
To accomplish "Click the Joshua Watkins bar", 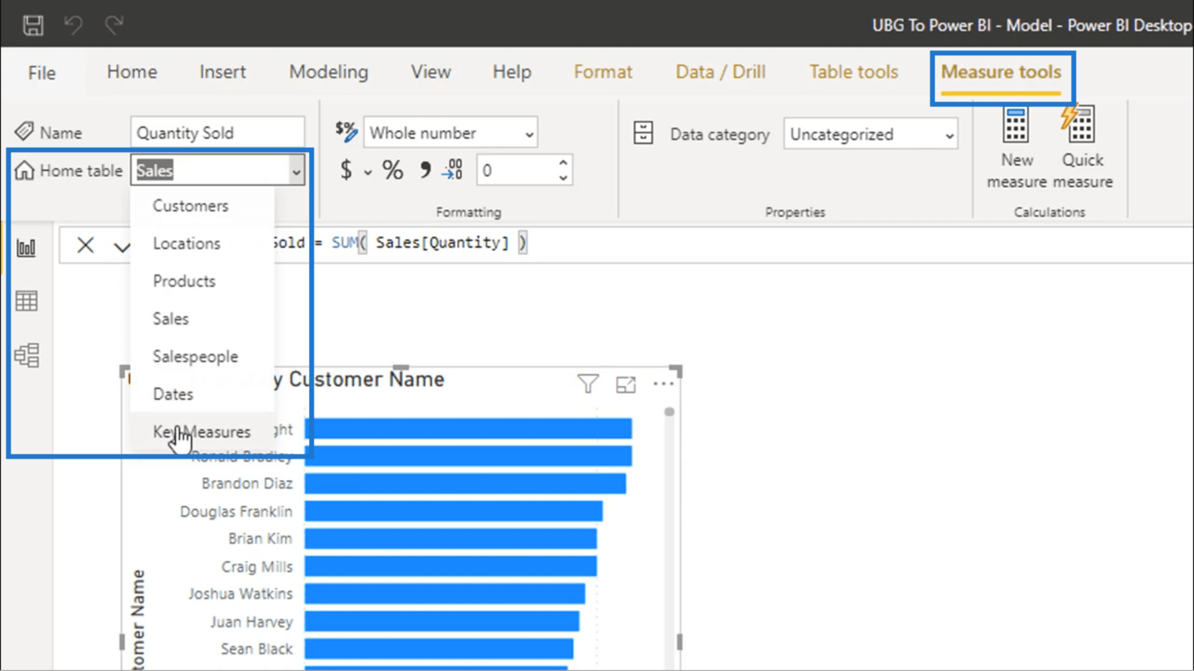I will [x=445, y=594].
